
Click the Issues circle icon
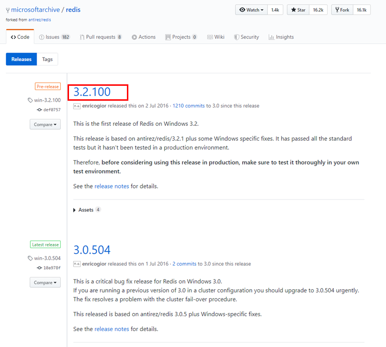(41, 37)
